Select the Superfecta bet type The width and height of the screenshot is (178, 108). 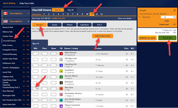(84, 25)
